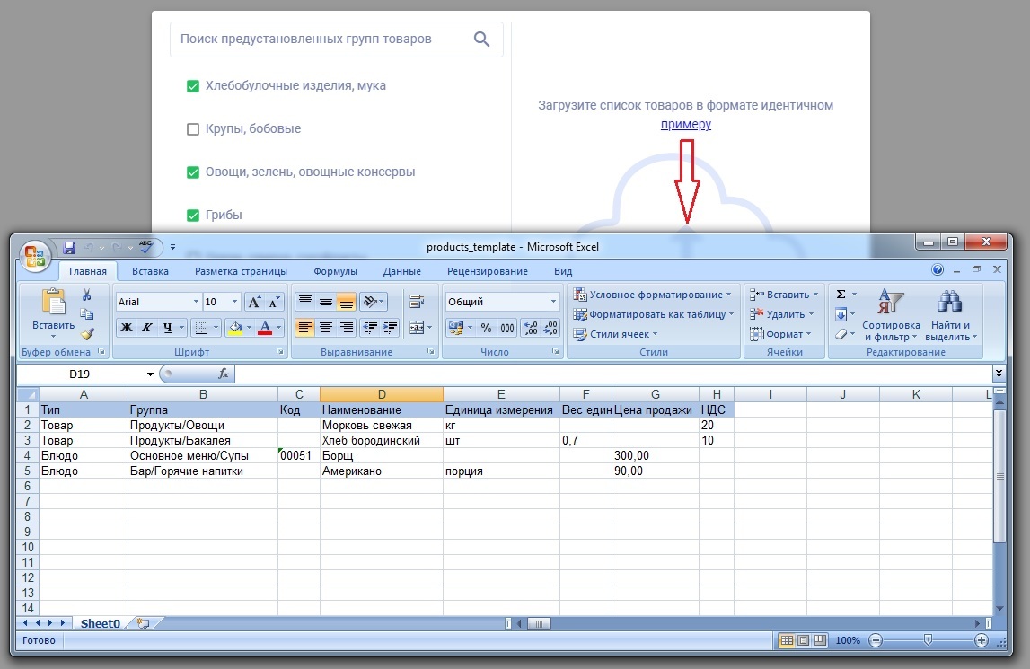Expand Условное форматирование menu
Viewport: 1030px width, 669px height.
(x=652, y=295)
